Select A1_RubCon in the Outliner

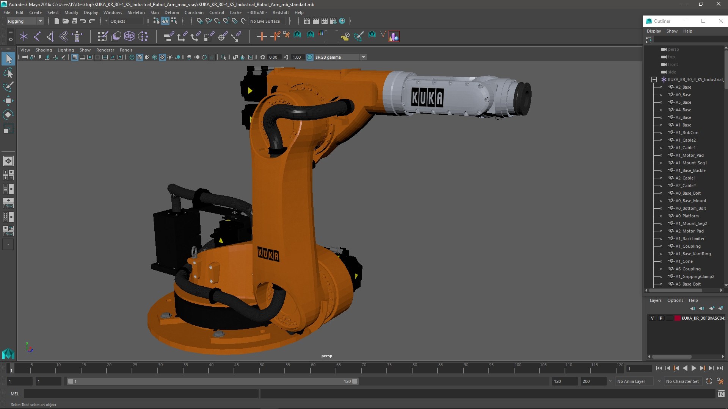[687, 133]
